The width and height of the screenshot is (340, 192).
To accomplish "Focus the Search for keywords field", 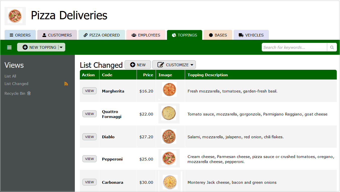I will pyautogui.click(x=294, y=47).
